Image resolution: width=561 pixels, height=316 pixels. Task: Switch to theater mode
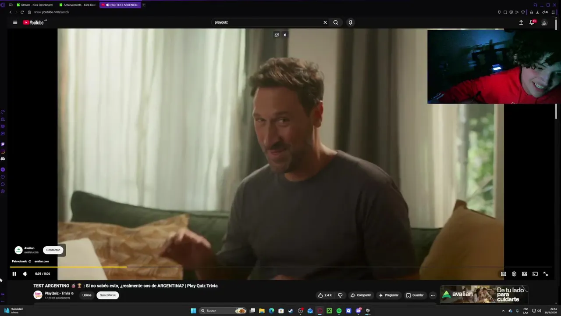pyautogui.click(x=525, y=274)
